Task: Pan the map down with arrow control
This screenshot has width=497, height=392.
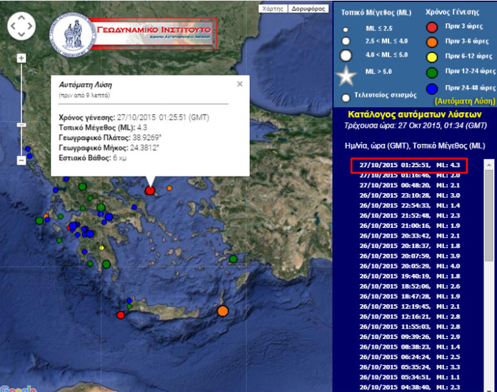Action: (x=21, y=34)
